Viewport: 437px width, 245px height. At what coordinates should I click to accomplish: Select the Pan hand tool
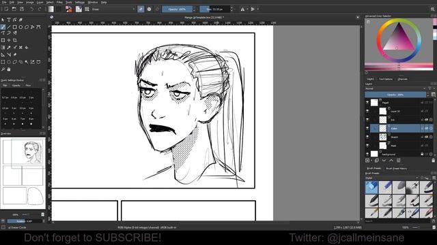coord(9,69)
